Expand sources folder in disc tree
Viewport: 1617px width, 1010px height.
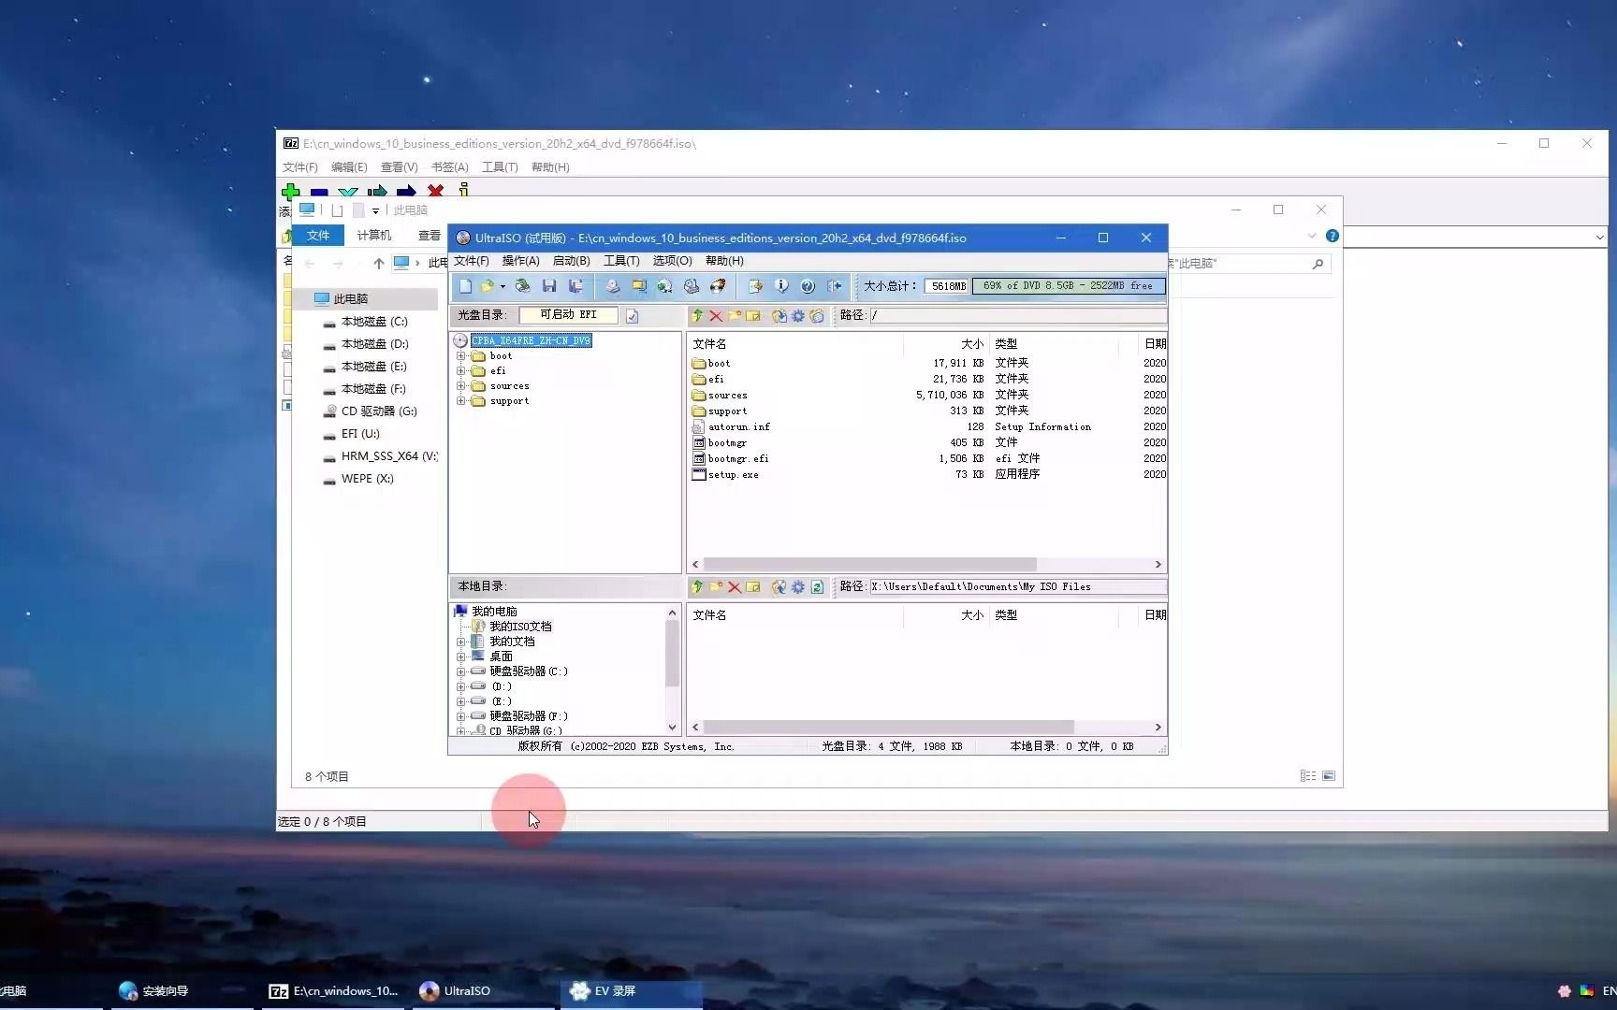pos(460,386)
